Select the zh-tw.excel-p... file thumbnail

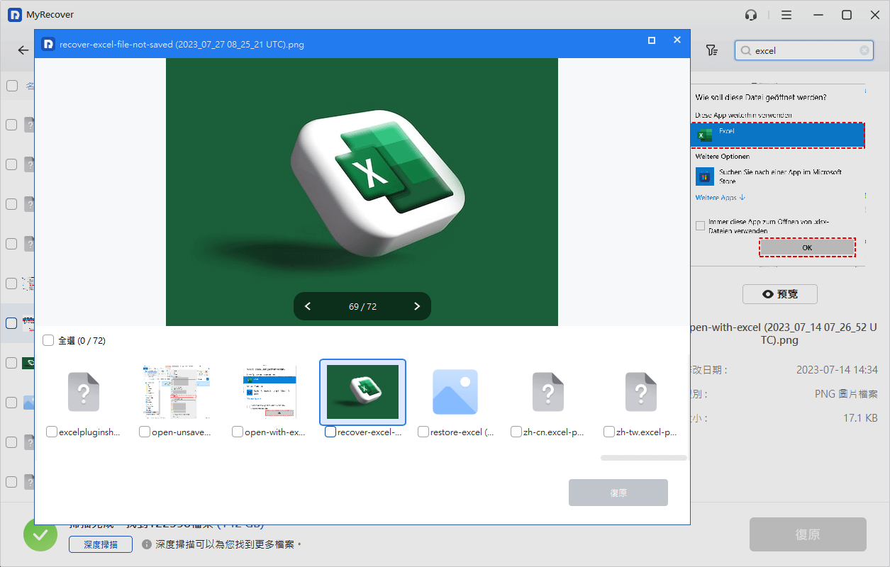pyautogui.click(x=640, y=392)
